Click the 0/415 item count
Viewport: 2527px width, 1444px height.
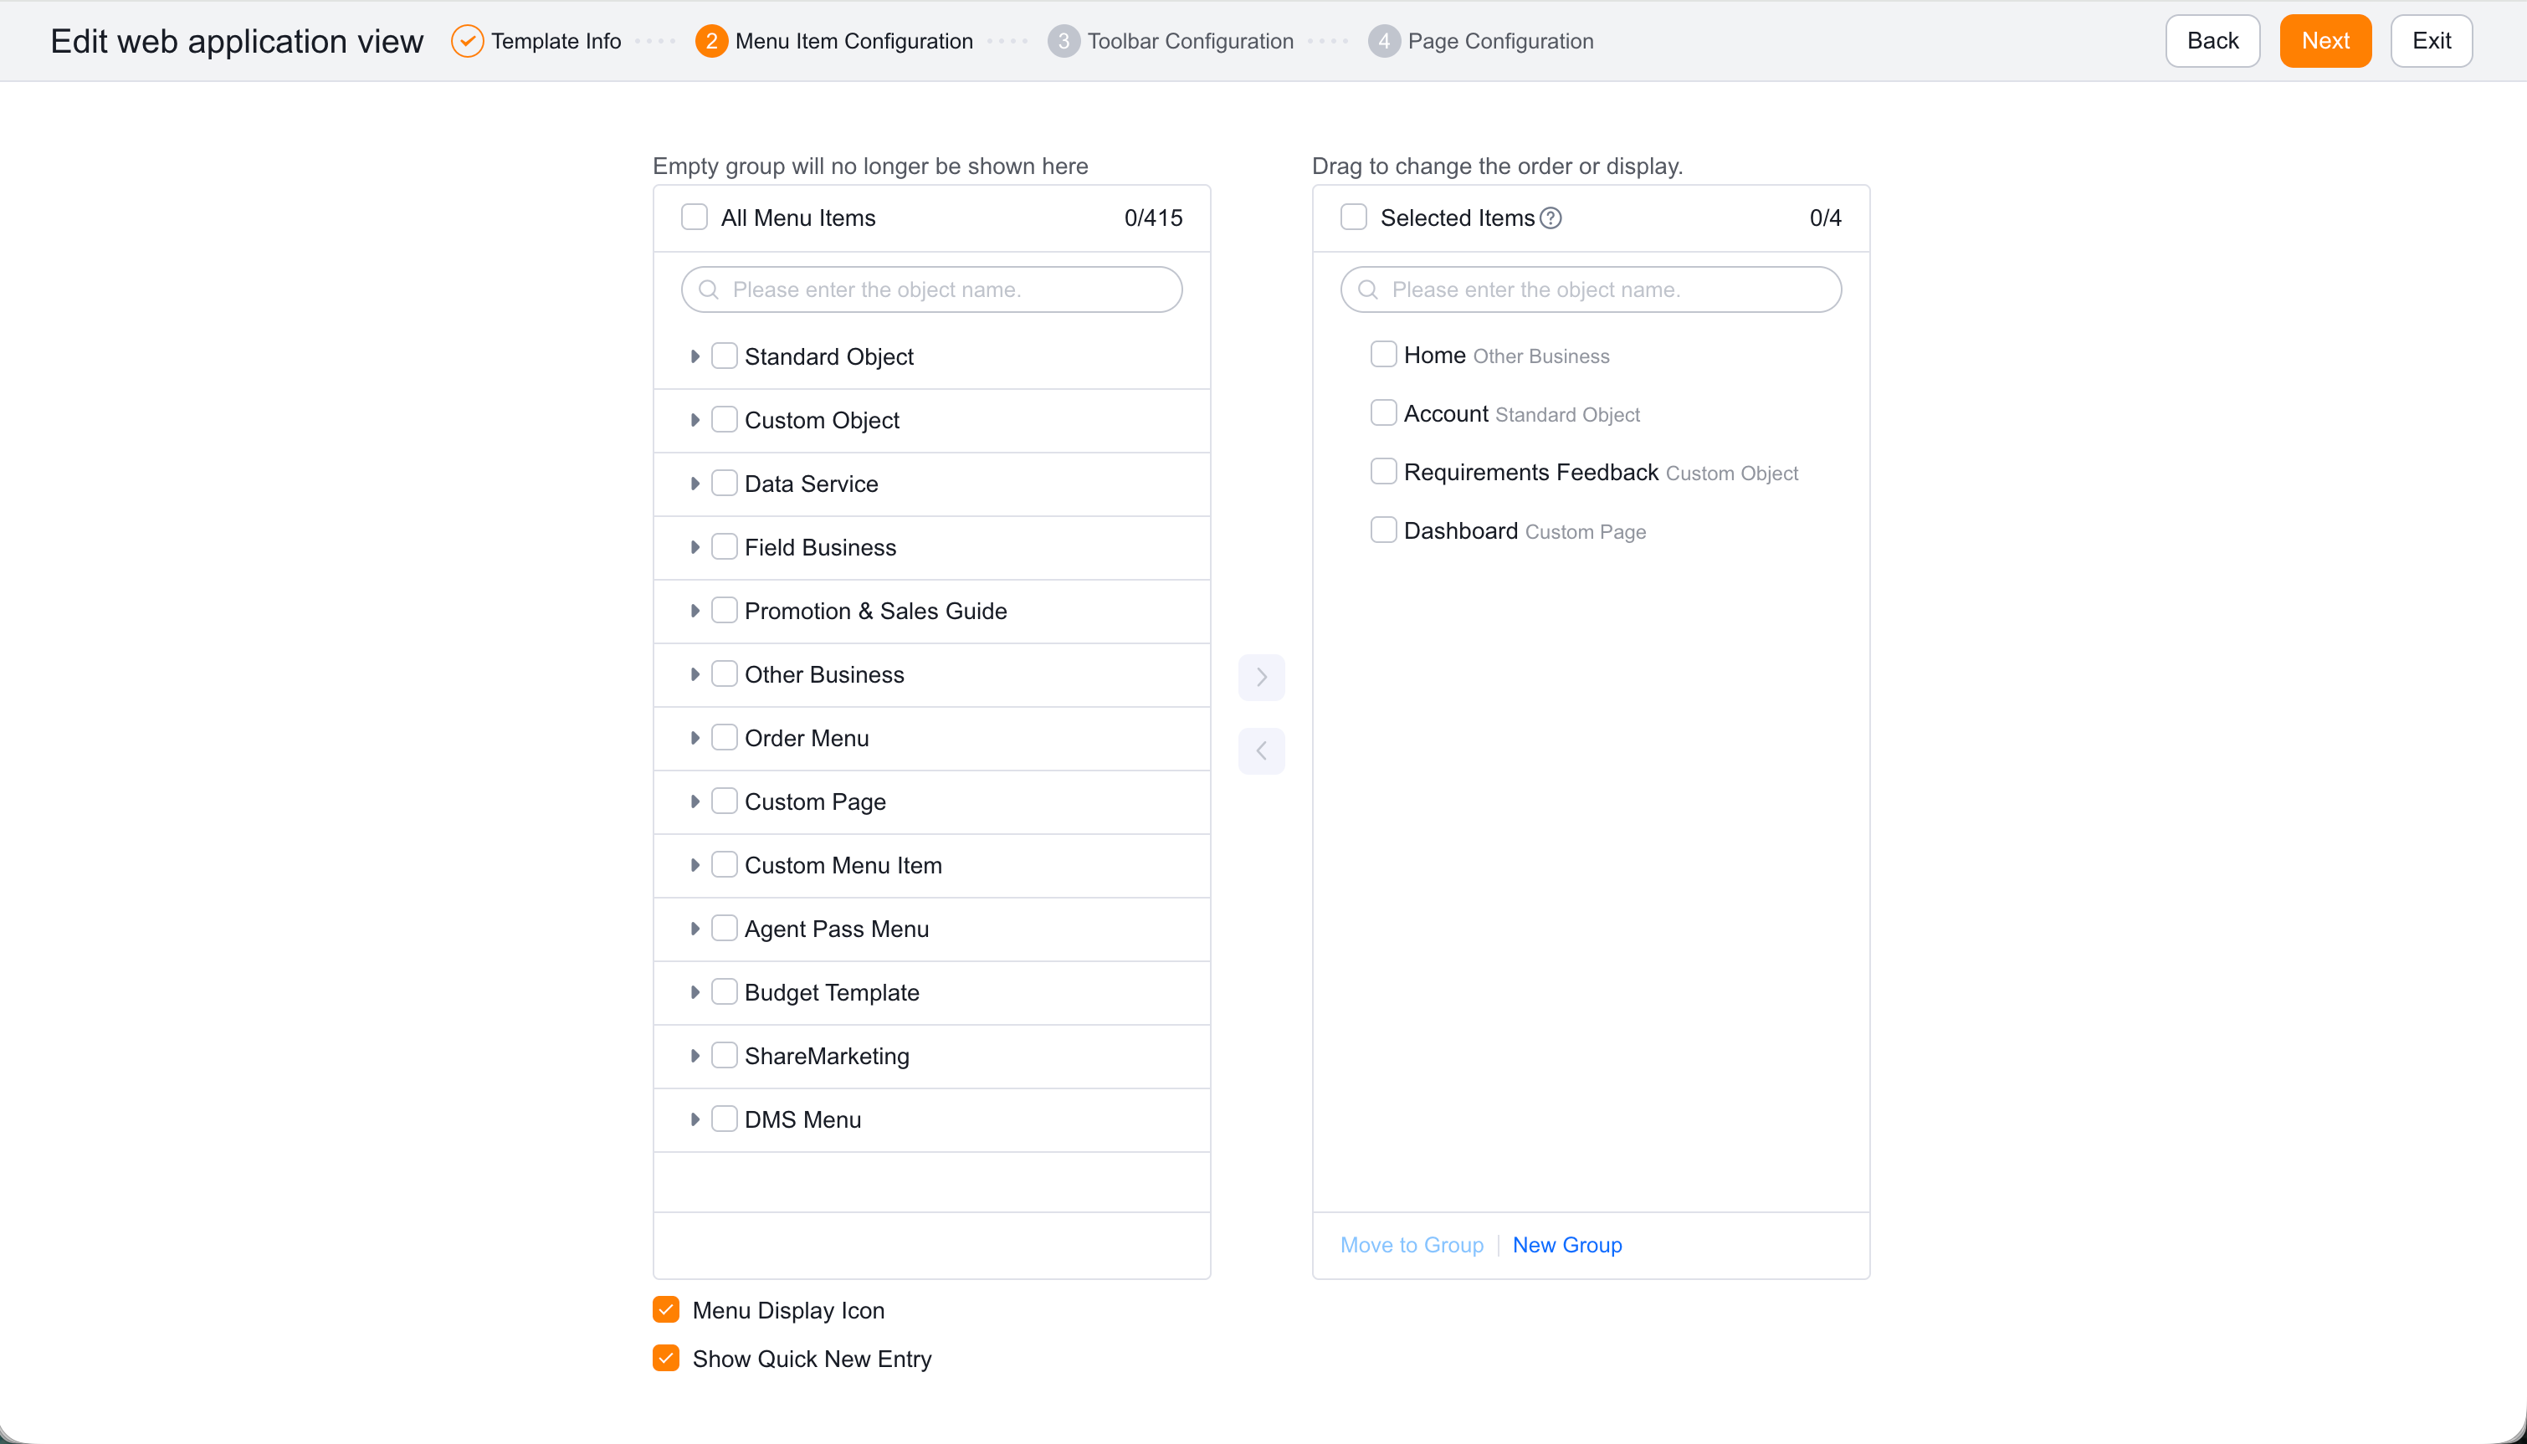tap(1153, 218)
